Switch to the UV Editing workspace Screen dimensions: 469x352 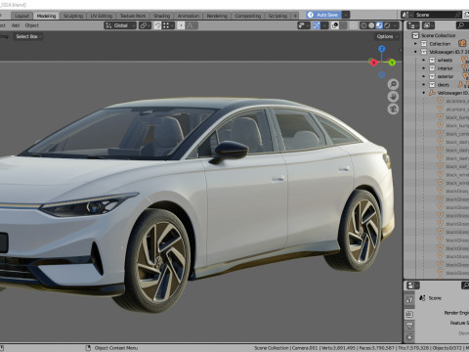[x=102, y=16]
